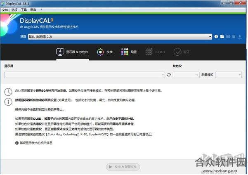Click the open folder icon
248x175 pixels.
coord(222,37)
